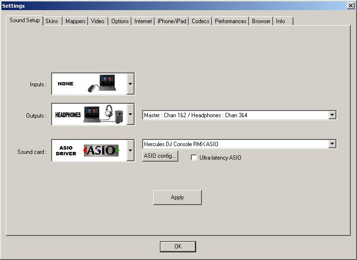
Task: Switch to the Skins tab
Action: tap(52, 21)
